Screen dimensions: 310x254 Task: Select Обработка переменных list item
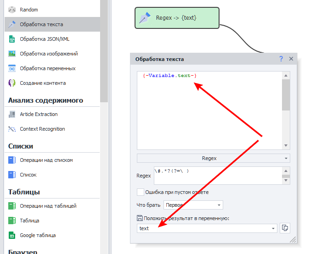[52, 68]
